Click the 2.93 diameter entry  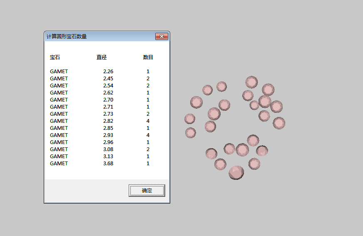[108, 135]
